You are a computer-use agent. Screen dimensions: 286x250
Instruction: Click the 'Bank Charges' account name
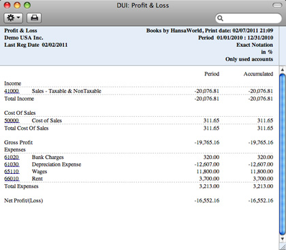48,157
